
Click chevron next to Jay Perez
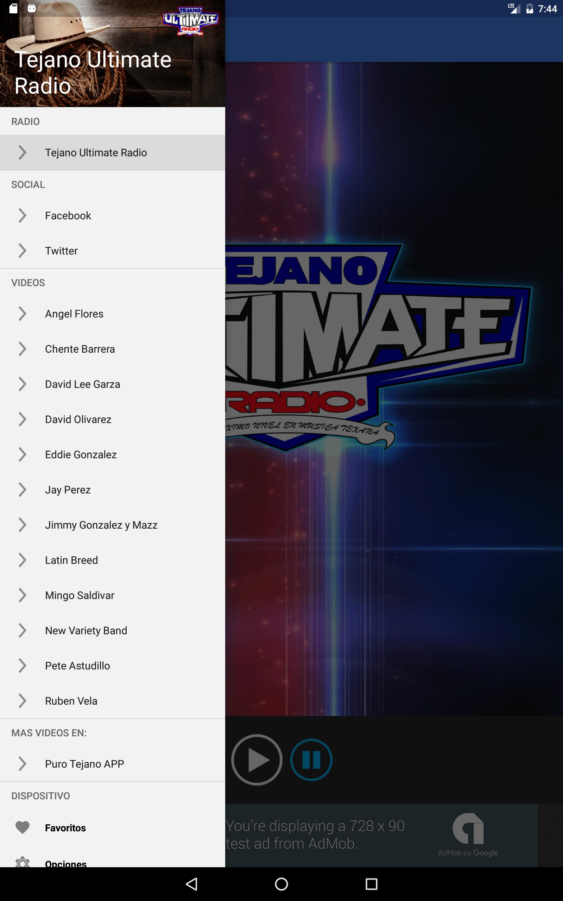22,490
